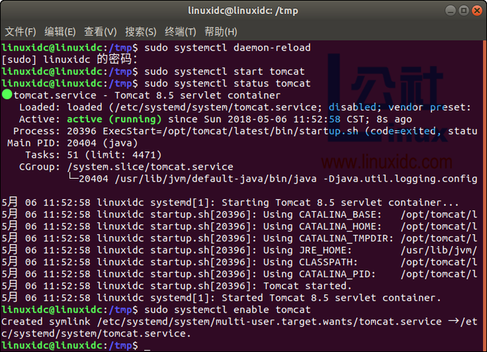Click the 'Starting Tomcat 8.5 servlet container...' line
The image size is (487, 352).
tap(230, 203)
